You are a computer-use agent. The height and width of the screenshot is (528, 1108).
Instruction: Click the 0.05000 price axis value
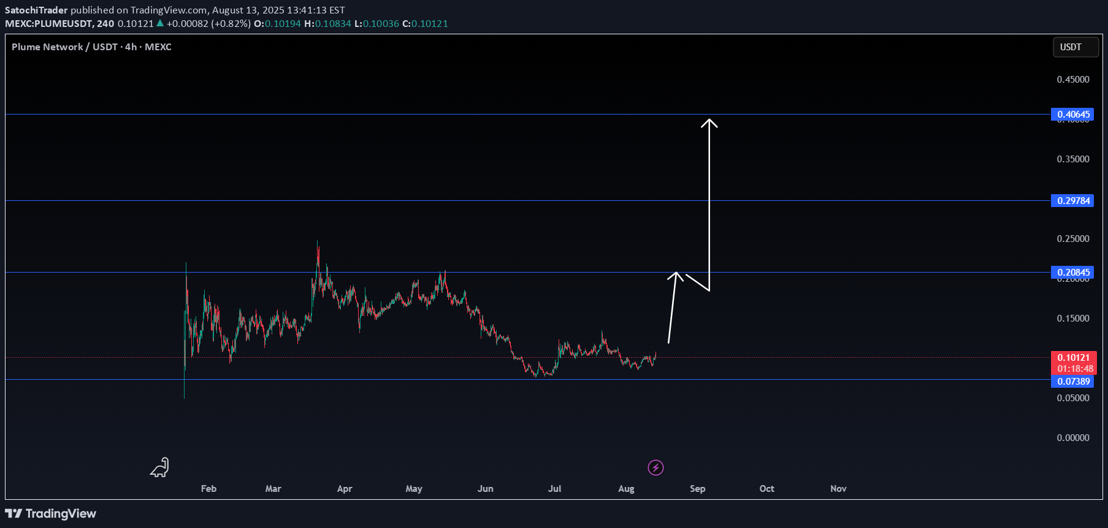[x=1073, y=398]
